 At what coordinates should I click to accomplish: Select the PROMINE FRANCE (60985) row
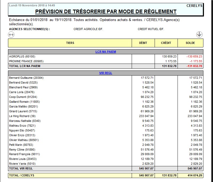click(26, 61)
